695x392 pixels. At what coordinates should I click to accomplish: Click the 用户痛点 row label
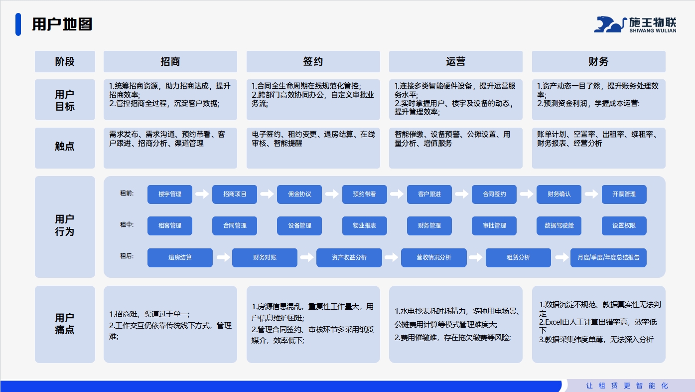65,324
